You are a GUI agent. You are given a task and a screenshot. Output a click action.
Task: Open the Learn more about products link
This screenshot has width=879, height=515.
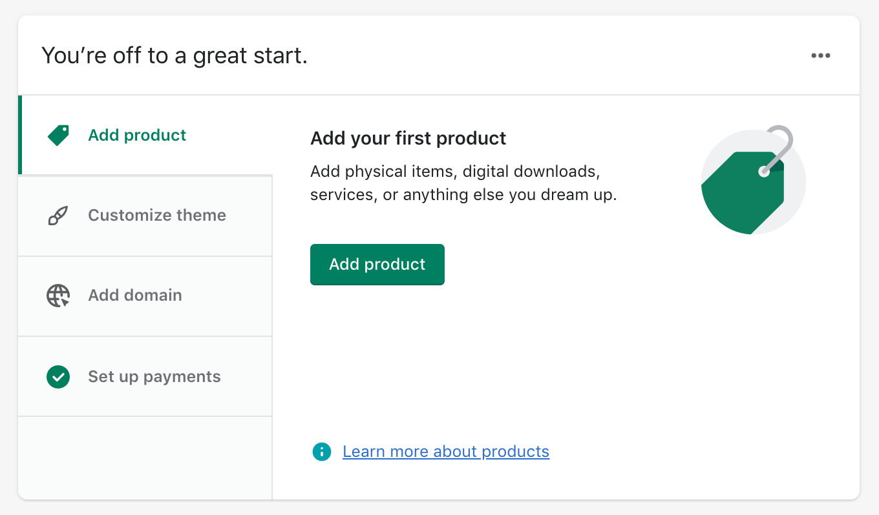(x=446, y=452)
